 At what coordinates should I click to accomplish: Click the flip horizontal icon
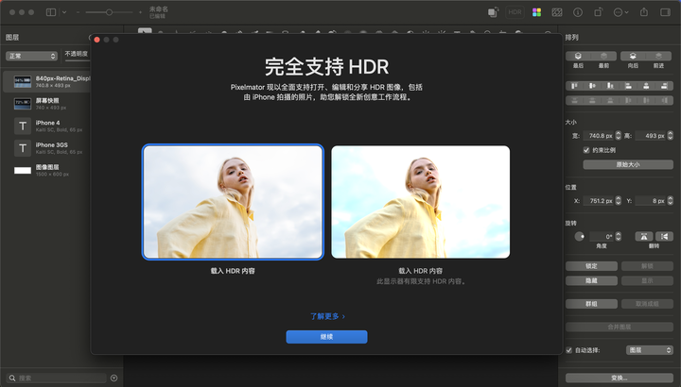pos(644,236)
